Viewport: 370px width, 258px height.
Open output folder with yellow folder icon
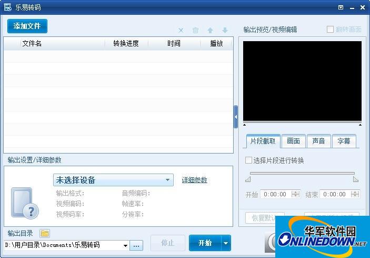pyautogui.click(x=45, y=233)
